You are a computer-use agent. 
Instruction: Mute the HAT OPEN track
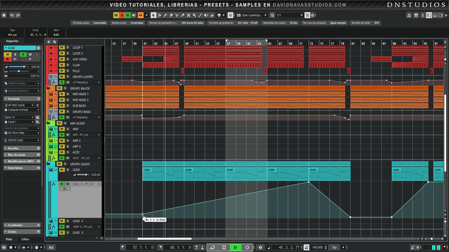pos(62,59)
